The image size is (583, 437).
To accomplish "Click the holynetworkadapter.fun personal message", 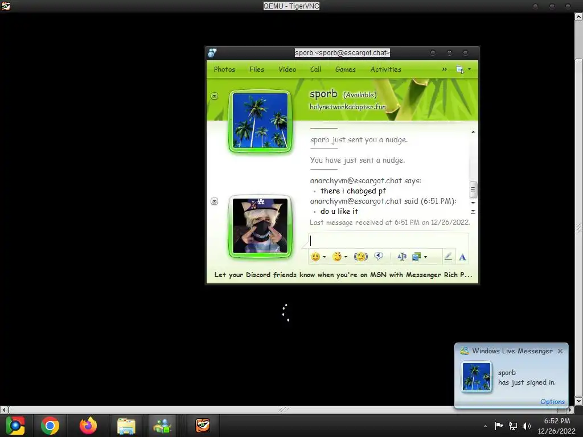I will (x=348, y=106).
